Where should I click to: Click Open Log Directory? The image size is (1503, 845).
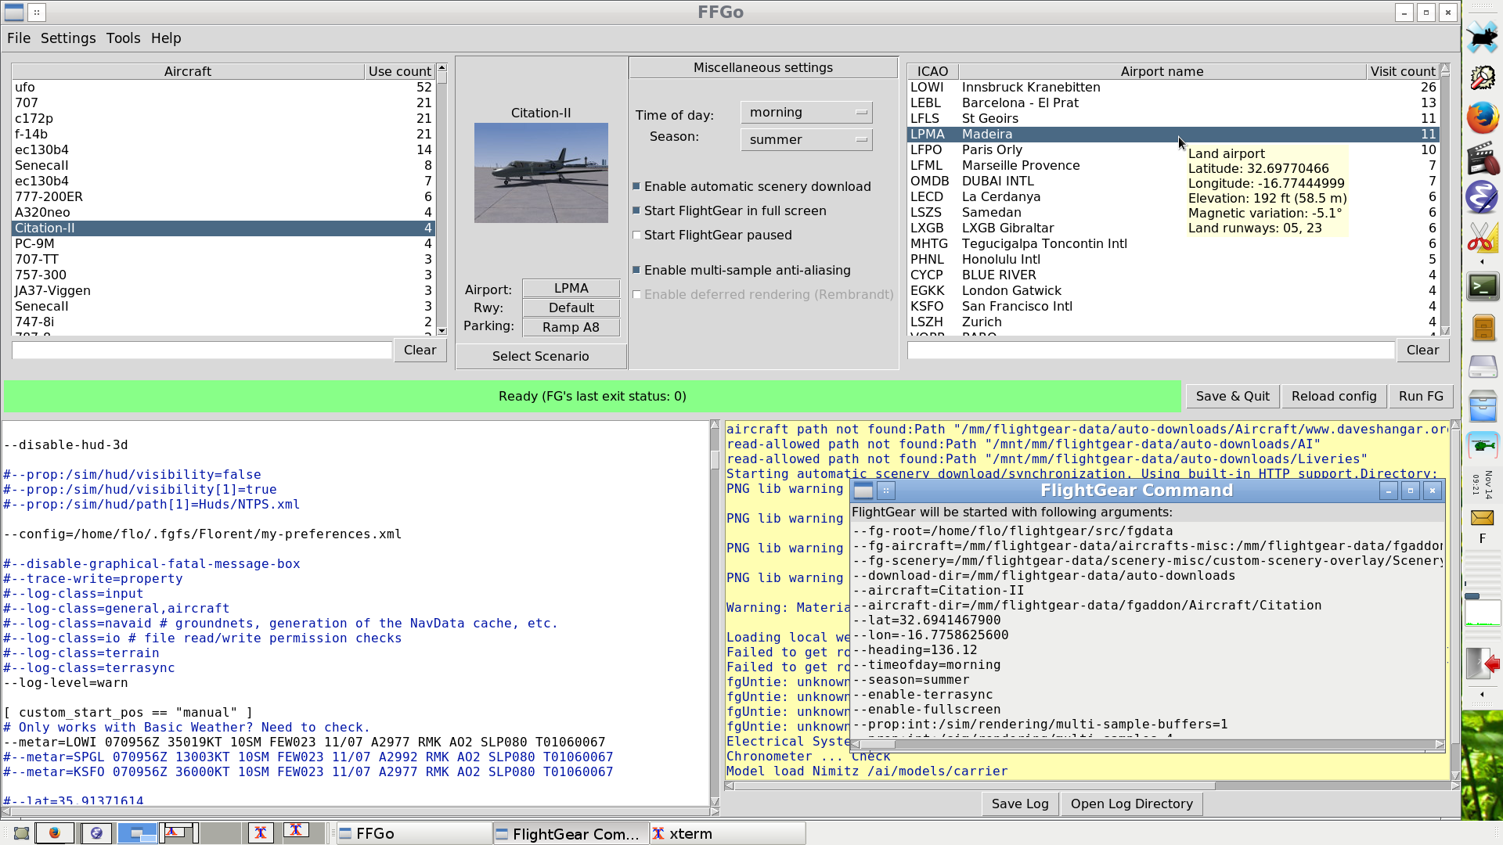point(1132,804)
